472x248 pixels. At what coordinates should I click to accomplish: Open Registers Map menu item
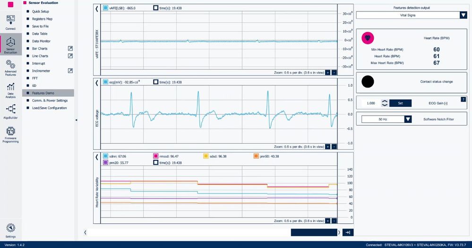point(42,19)
